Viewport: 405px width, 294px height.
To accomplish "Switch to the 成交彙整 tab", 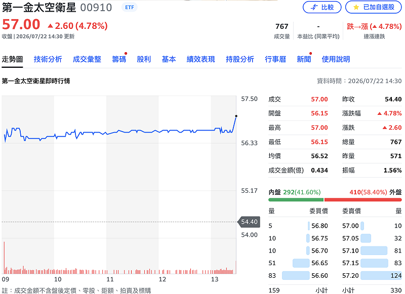I will click(x=87, y=59).
